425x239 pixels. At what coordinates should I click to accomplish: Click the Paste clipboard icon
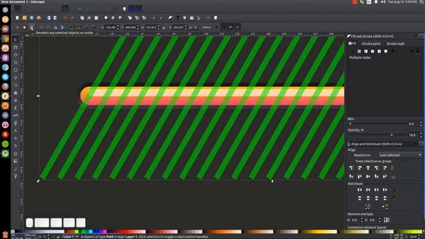point(96,18)
